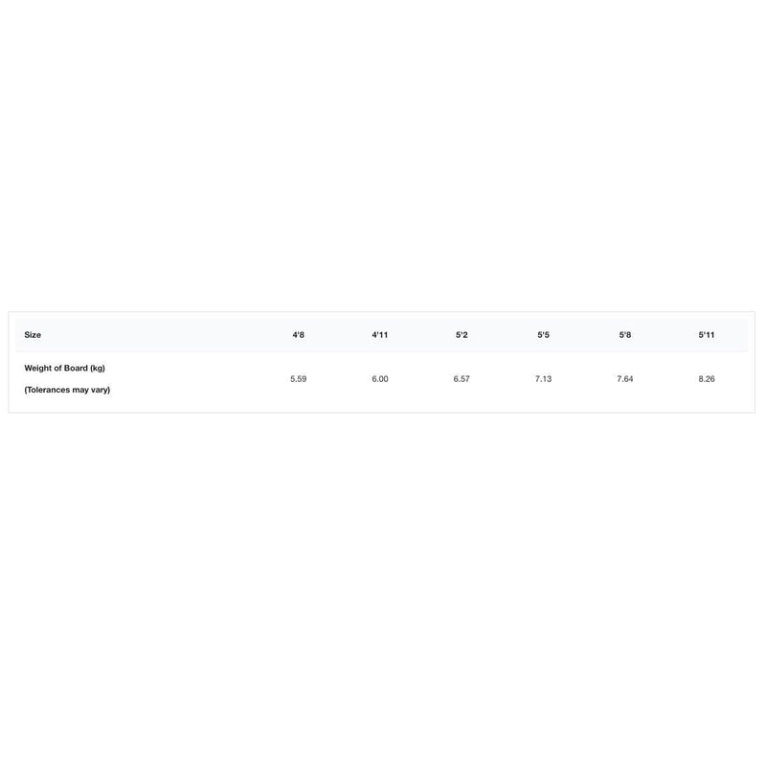Click the 4'11 size column heading
Viewport: 766px width, 766px height.
click(380, 335)
